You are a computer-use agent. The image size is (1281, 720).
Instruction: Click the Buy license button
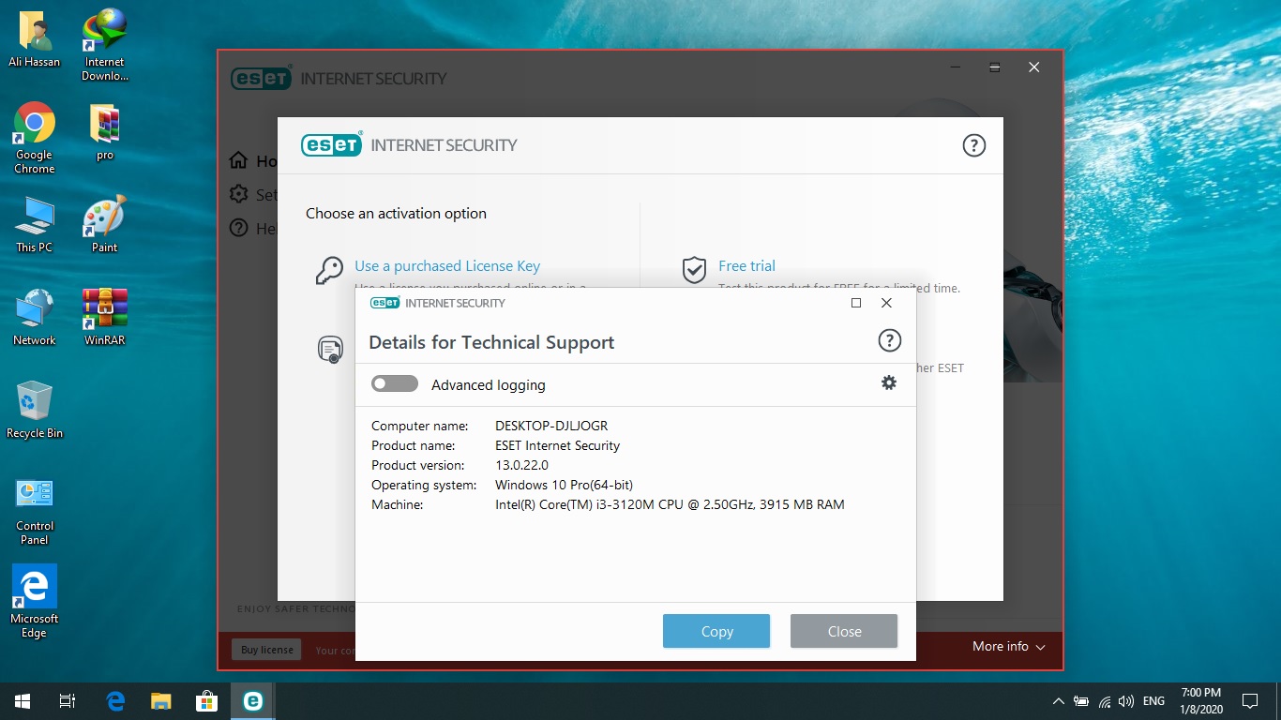(x=267, y=650)
